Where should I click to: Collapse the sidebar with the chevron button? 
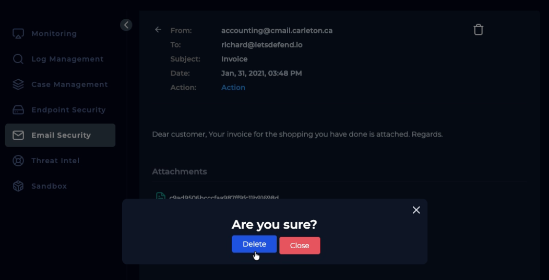coord(126,25)
